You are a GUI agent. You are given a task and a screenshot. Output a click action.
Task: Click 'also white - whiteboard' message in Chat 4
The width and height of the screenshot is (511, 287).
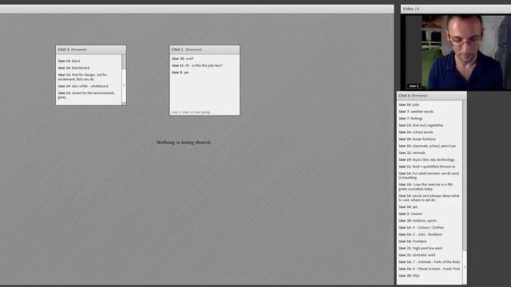coord(83,86)
